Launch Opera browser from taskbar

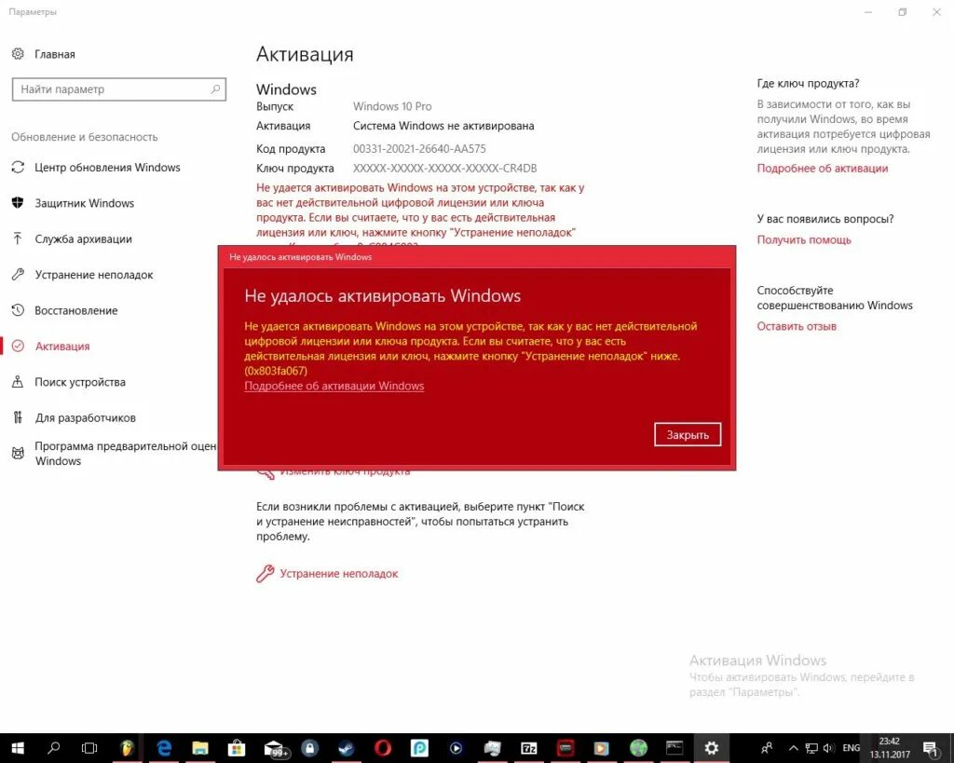(383, 748)
